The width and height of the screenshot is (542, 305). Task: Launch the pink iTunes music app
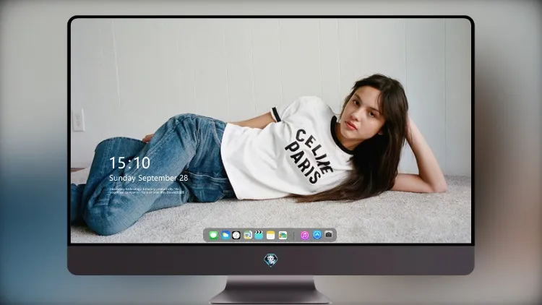click(304, 235)
